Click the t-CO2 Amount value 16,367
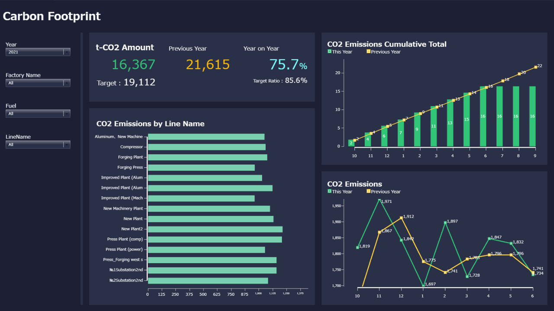 [133, 65]
